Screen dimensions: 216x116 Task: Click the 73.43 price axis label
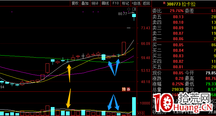click(145, 28)
